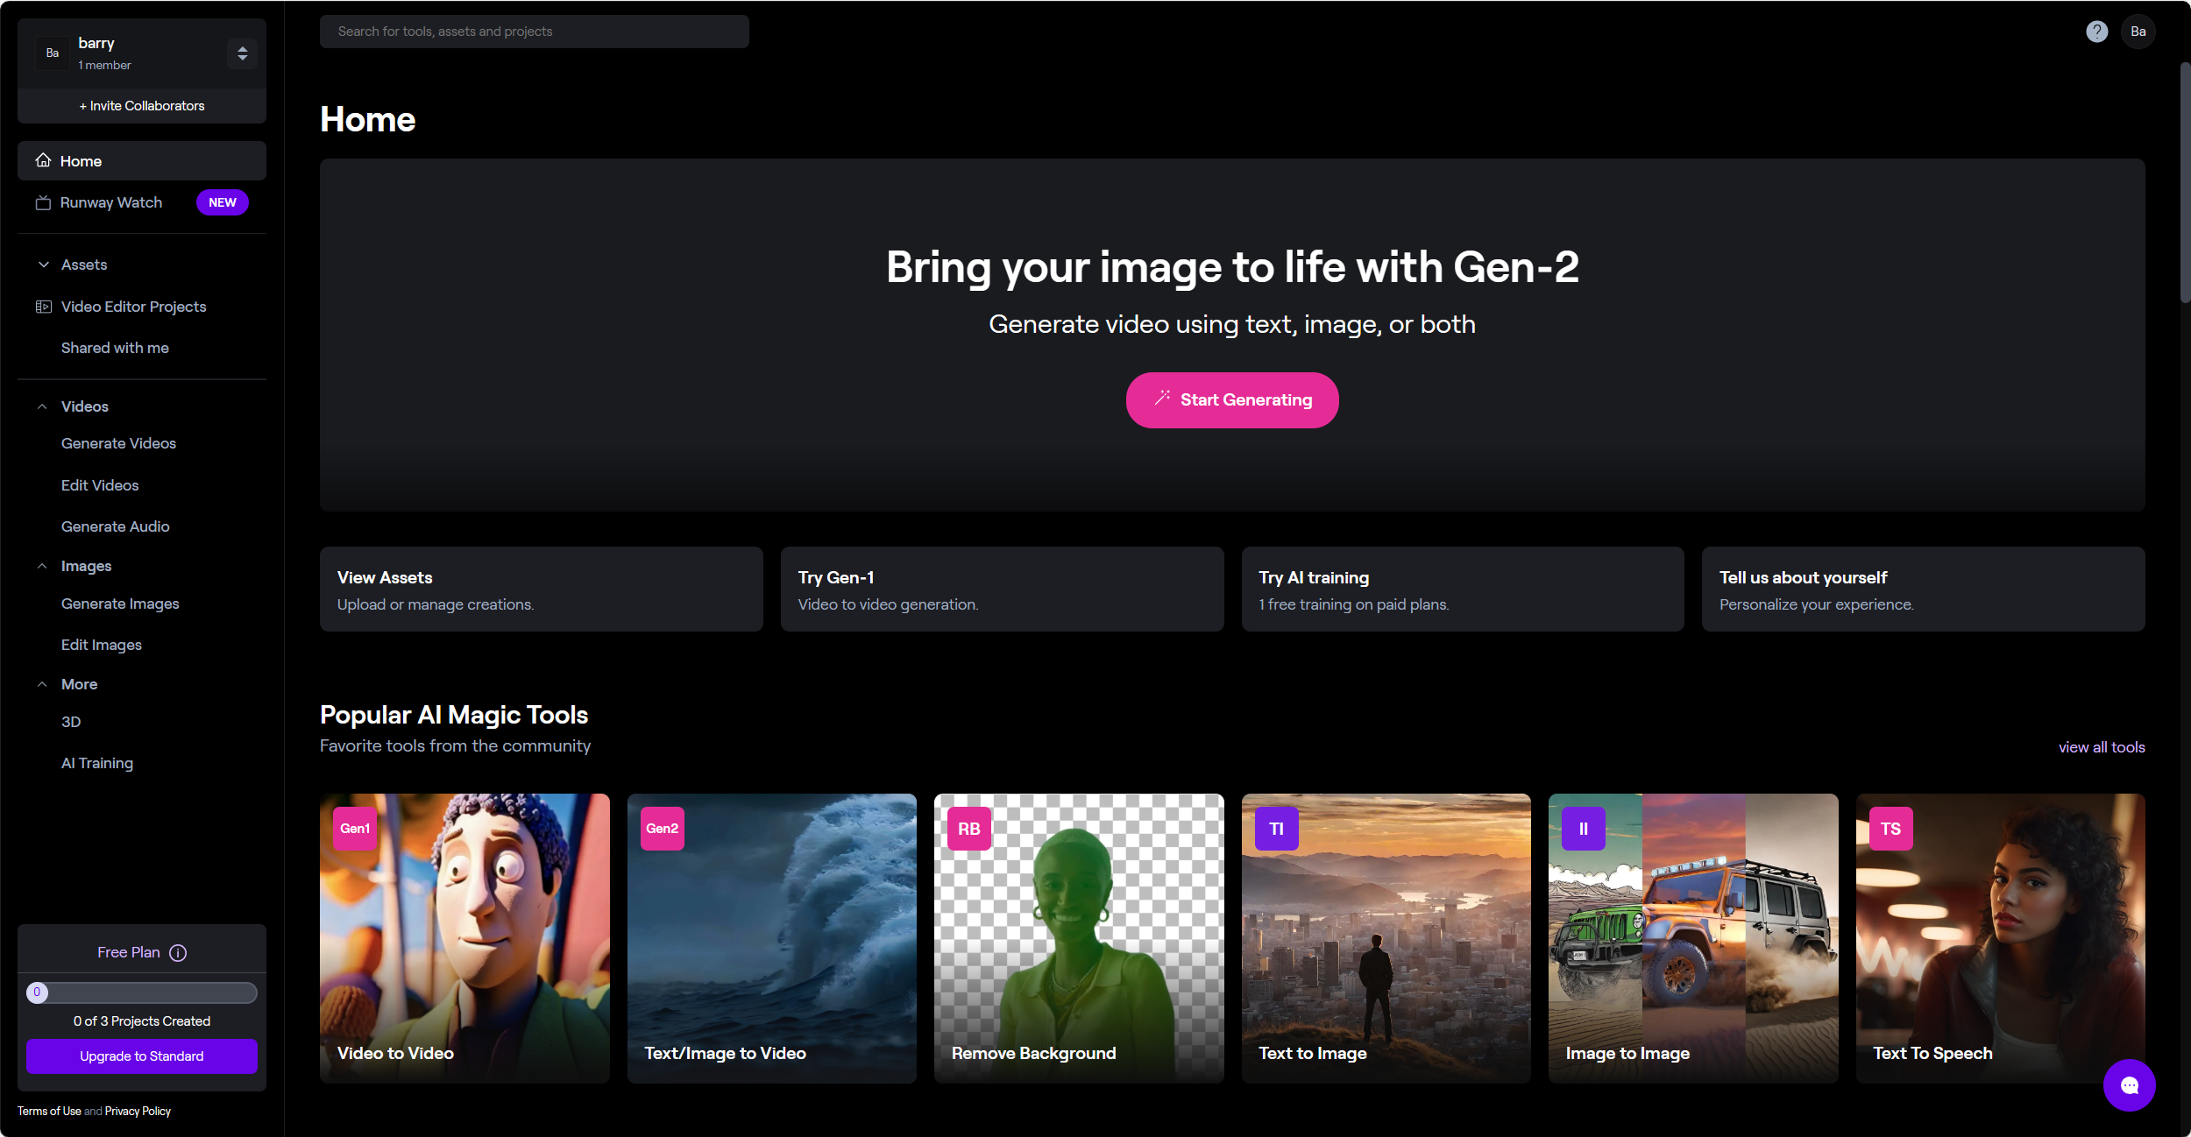Select Generate Videos
The image size is (2191, 1137).
coord(118,443)
